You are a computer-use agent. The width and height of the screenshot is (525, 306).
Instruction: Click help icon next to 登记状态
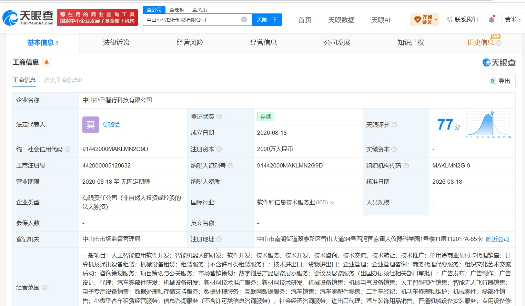click(219, 116)
